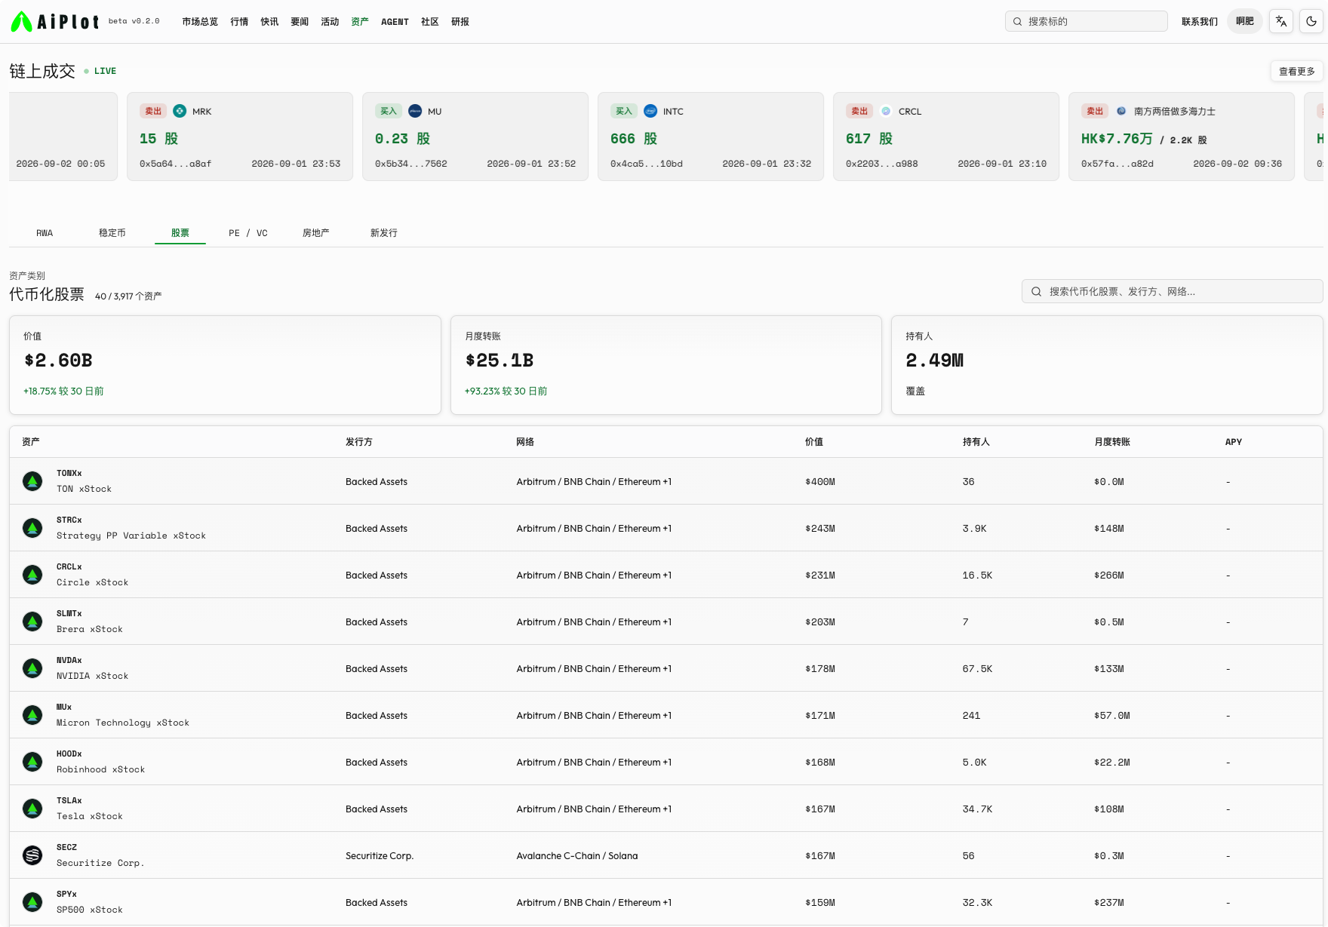
Task: Click the APY column header
Action: click(1234, 442)
